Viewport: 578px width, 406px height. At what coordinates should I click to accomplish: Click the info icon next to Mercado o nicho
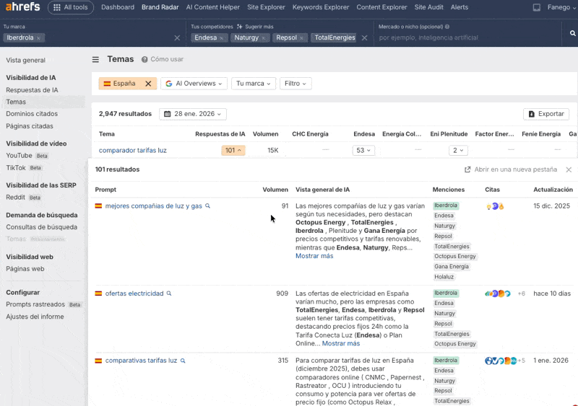(x=447, y=27)
